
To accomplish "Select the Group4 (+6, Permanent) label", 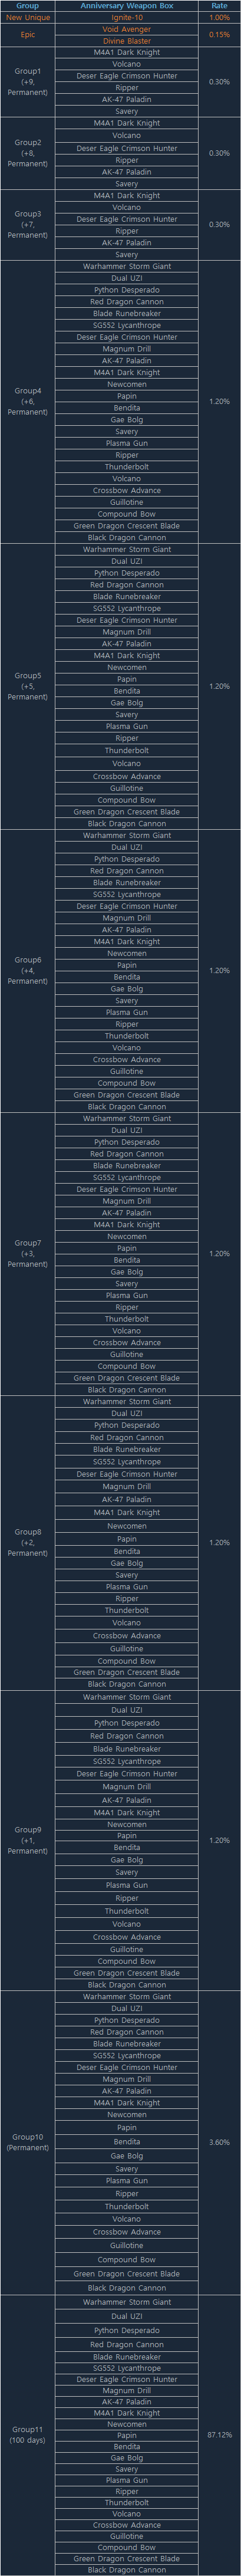I will click(x=27, y=401).
